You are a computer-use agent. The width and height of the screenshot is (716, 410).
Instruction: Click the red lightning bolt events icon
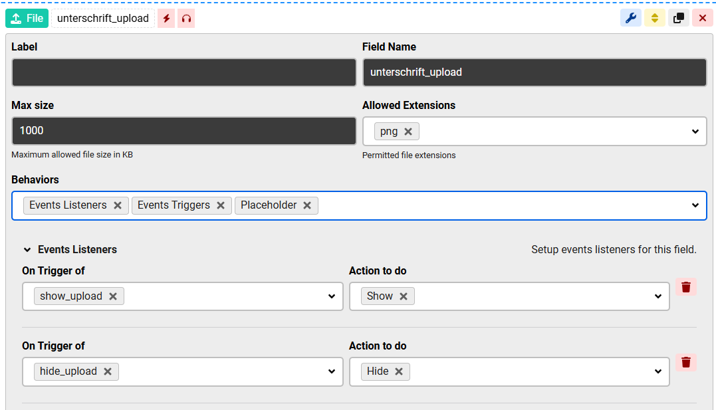coord(166,18)
